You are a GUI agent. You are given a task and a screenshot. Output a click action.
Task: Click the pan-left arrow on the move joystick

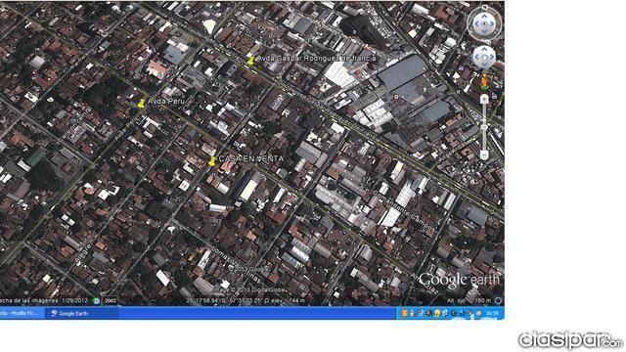[476, 57]
